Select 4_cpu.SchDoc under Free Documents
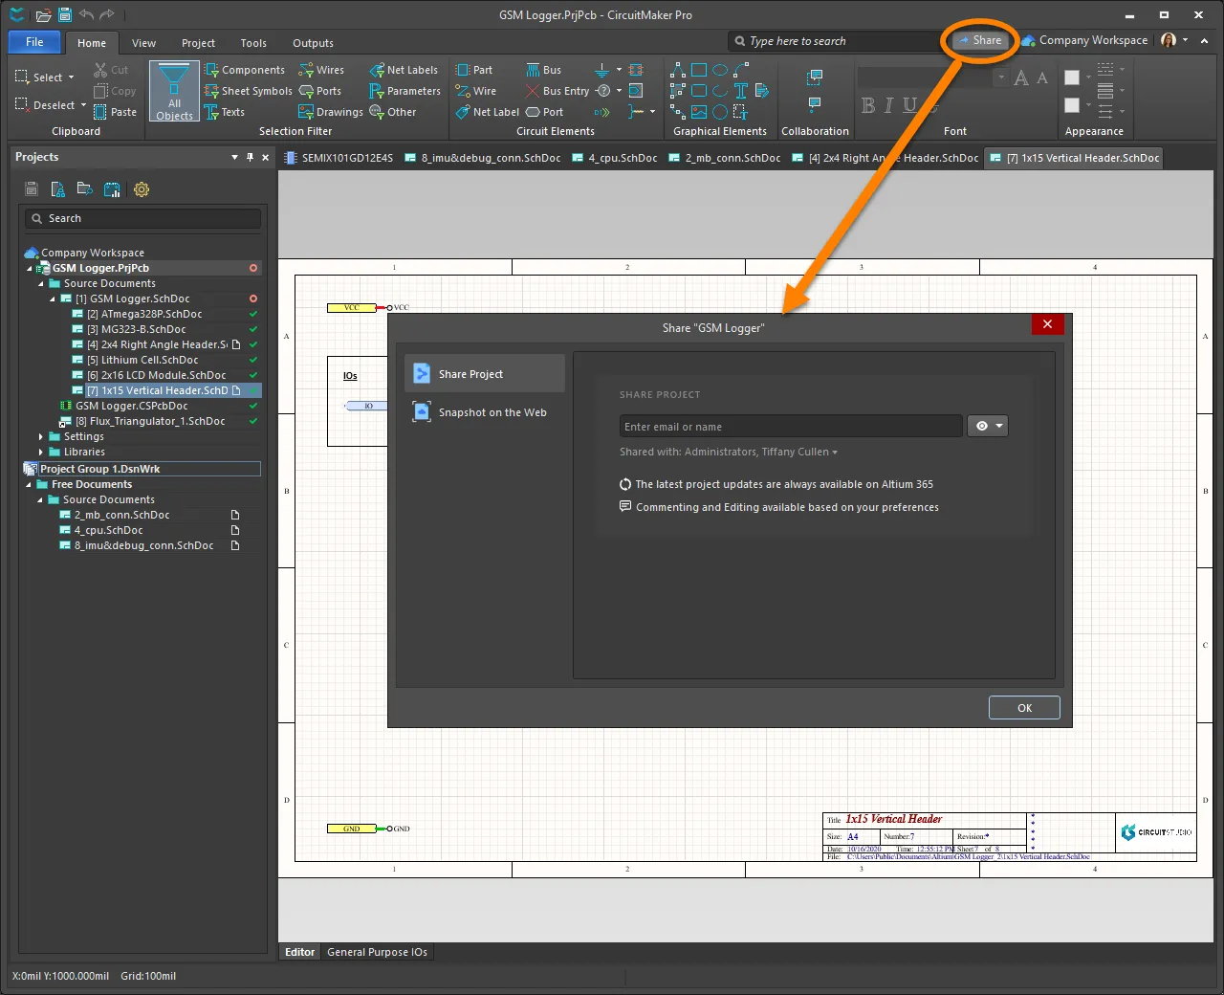The height and width of the screenshot is (995, 1224). click(108, 530)
